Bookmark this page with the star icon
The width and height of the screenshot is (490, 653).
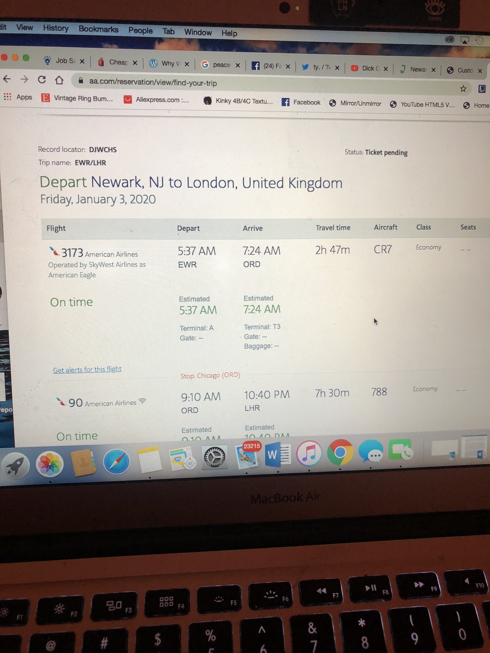point(463,89)
